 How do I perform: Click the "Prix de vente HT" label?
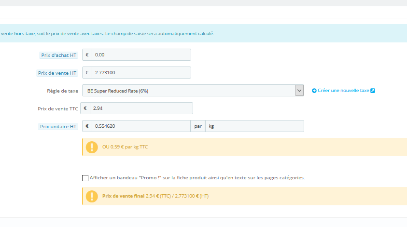[57, 73]
